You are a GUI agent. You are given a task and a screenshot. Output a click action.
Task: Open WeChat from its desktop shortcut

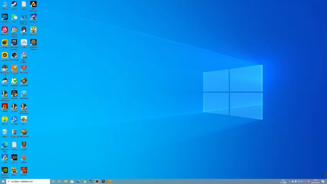pyautogui.click(x=14, y=18)
